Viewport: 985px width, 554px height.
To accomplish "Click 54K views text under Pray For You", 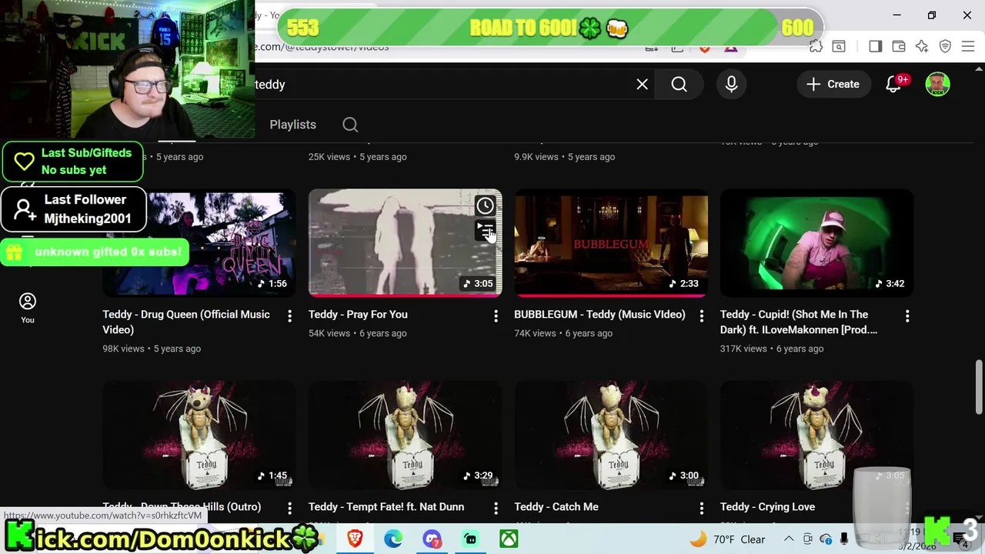I will [329, 333].
